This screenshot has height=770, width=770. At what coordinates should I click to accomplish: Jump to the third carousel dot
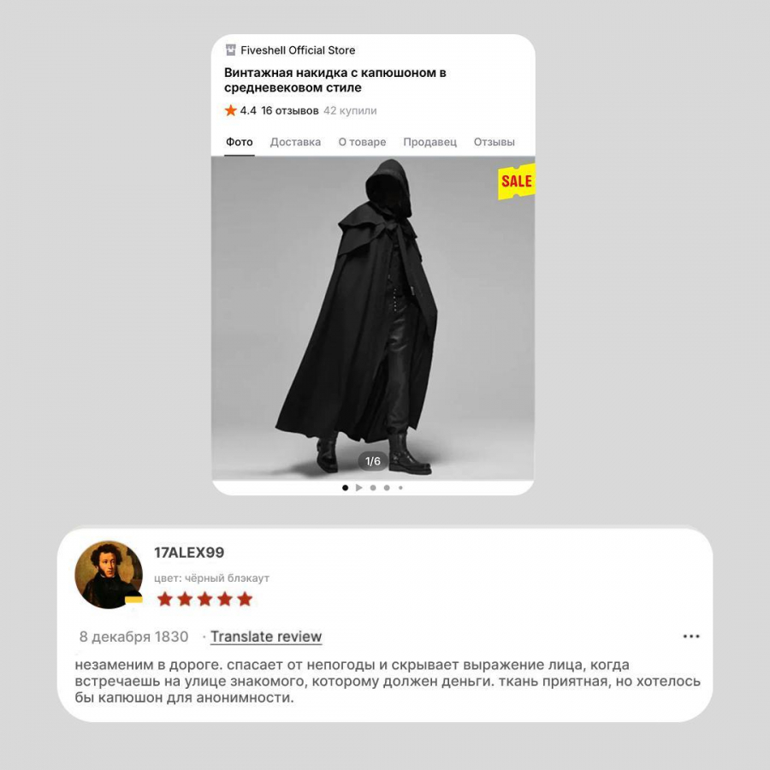(x=373, y=488)
